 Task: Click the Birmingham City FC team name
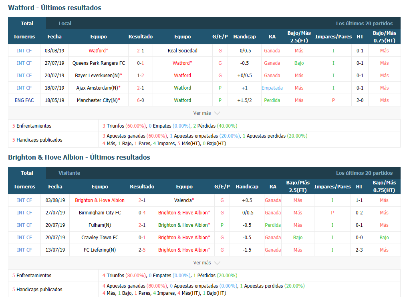[100, 213]
